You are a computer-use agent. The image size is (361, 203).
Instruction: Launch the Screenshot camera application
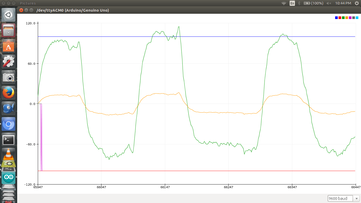tap(8, 77)
